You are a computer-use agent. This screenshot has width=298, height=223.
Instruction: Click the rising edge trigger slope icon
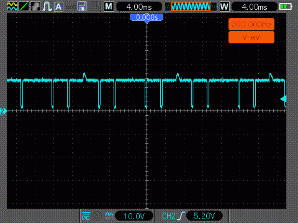click(x=181, y=216)
